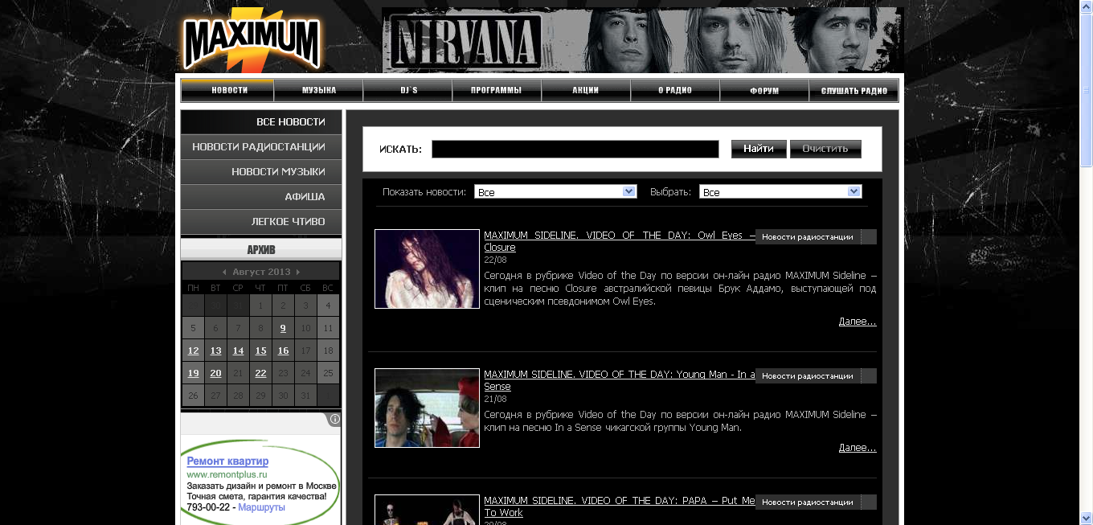Select НОВОСТИ РАДИОСТАНЦИИ in sidebar
The width and height of the screenshot is (1093, 525).
(x=261, y=147)
